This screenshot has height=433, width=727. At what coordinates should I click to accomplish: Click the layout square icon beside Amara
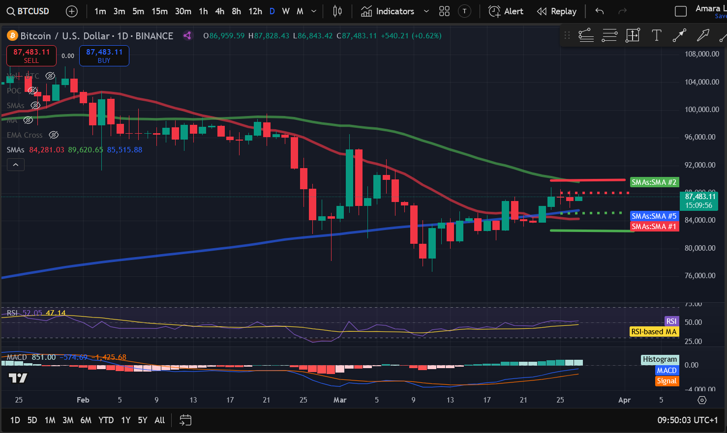[x=681, y=11]
